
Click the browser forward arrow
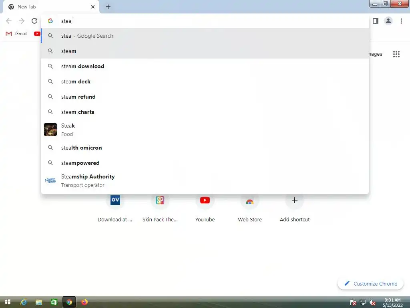[x=22, y=21]
